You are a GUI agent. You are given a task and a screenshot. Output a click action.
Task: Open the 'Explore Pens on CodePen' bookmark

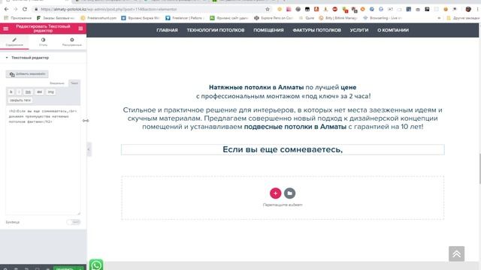[274, 18]
